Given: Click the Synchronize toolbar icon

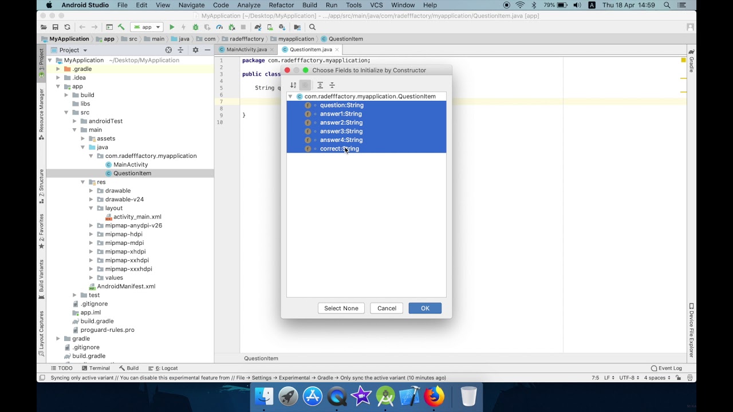Looking at the screenshot, I should coord(67,27).
